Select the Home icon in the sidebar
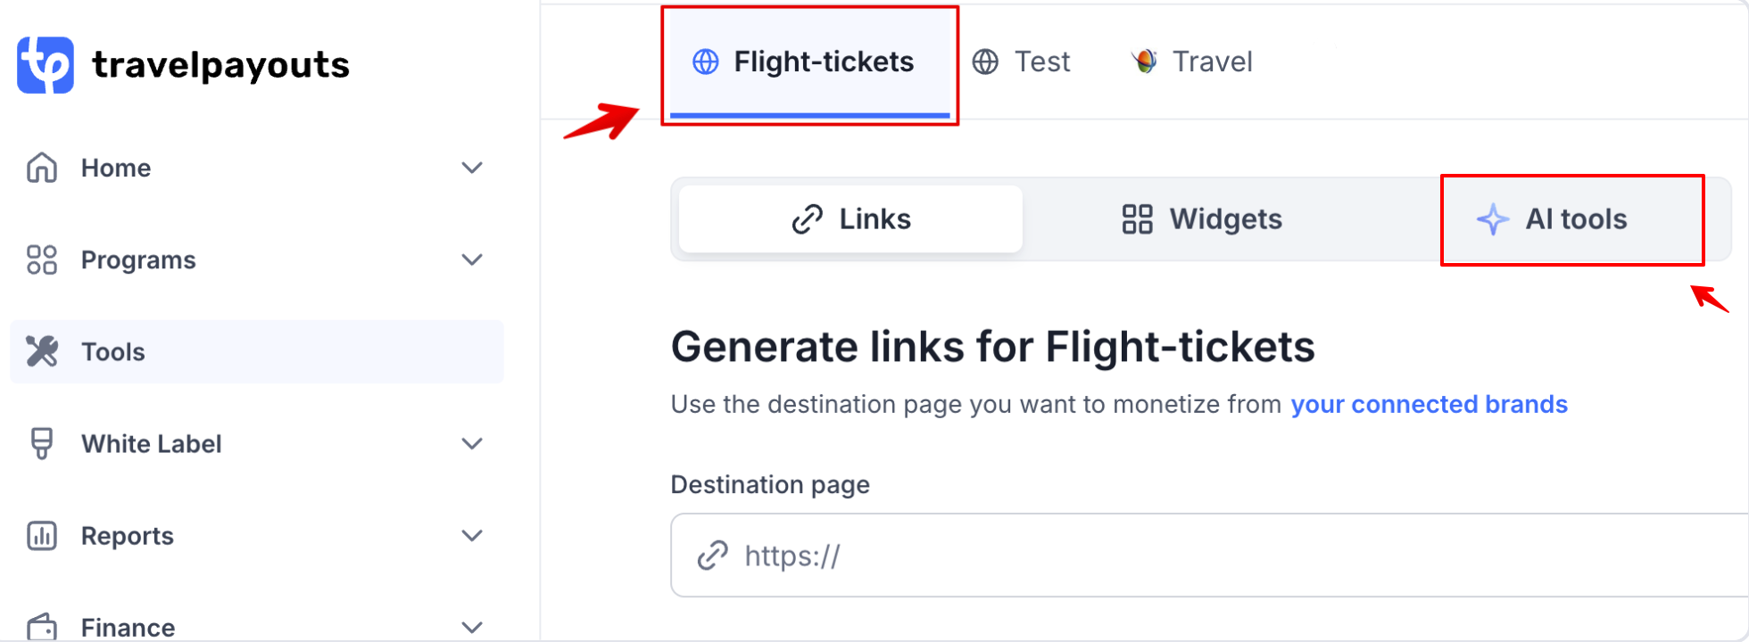The height and width of the screenshot is (642, 1749). [x=41, y=167]
